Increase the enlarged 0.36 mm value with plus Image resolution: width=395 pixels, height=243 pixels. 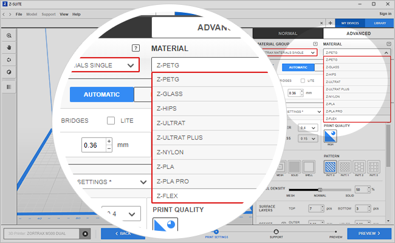click(109, 142)
